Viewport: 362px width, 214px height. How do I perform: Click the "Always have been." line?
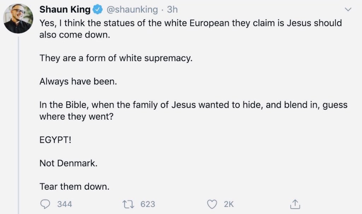click(78, 82)
